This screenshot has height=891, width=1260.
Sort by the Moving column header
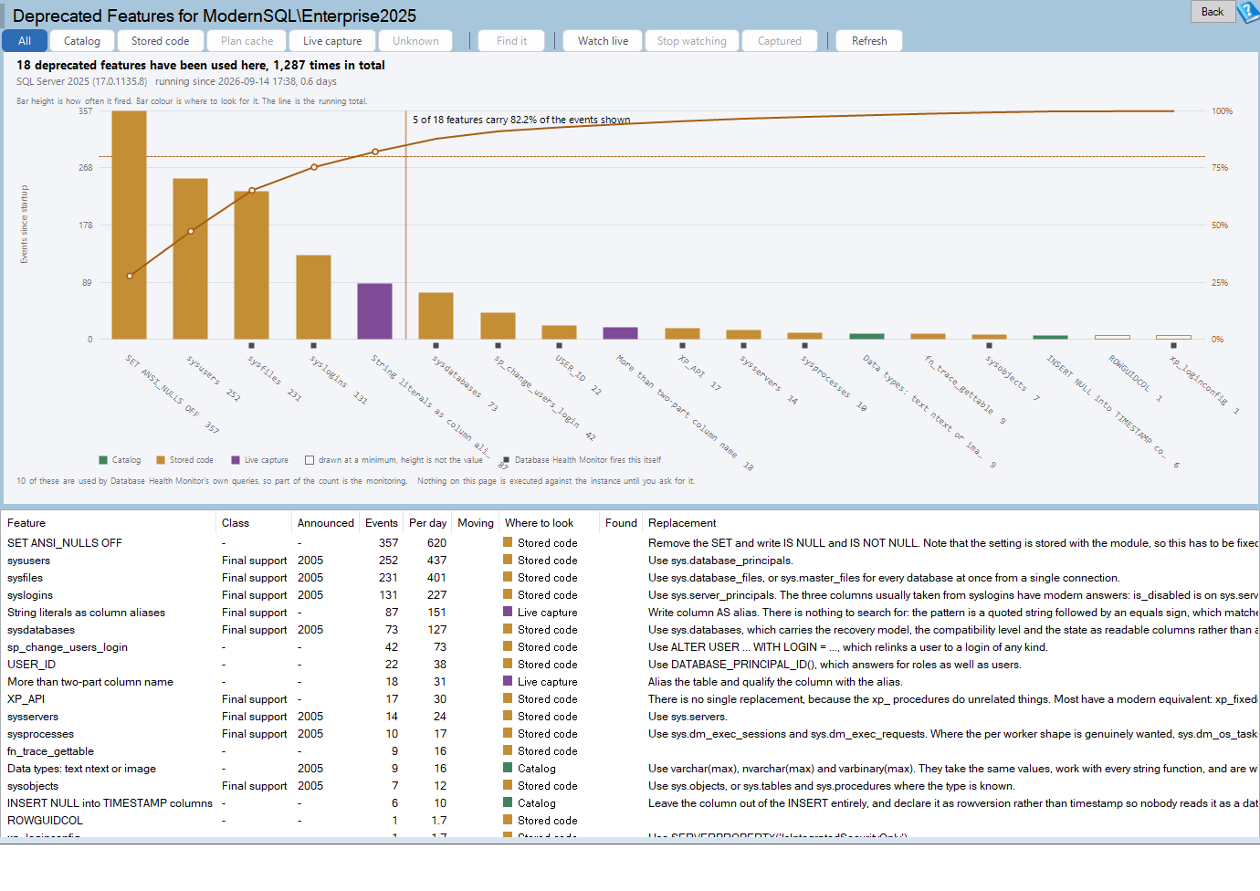tap(476, 523)
